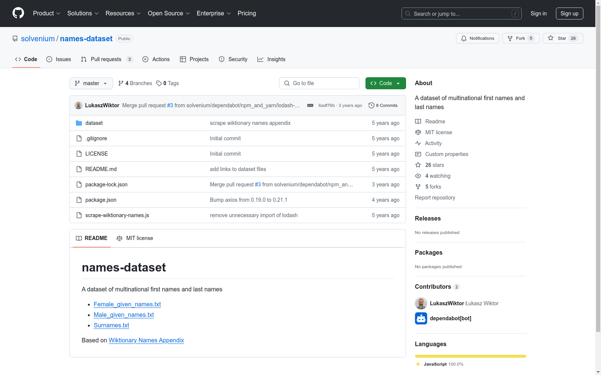Open the Enterprise dropdown menu

pyautogui.click(x=214, y=13)
